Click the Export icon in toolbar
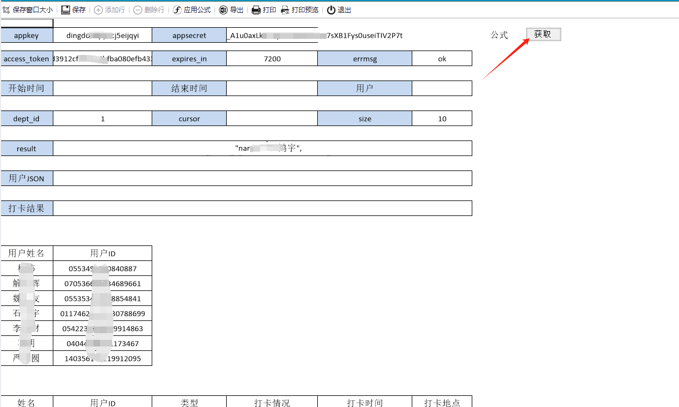 tap(223, 10)
